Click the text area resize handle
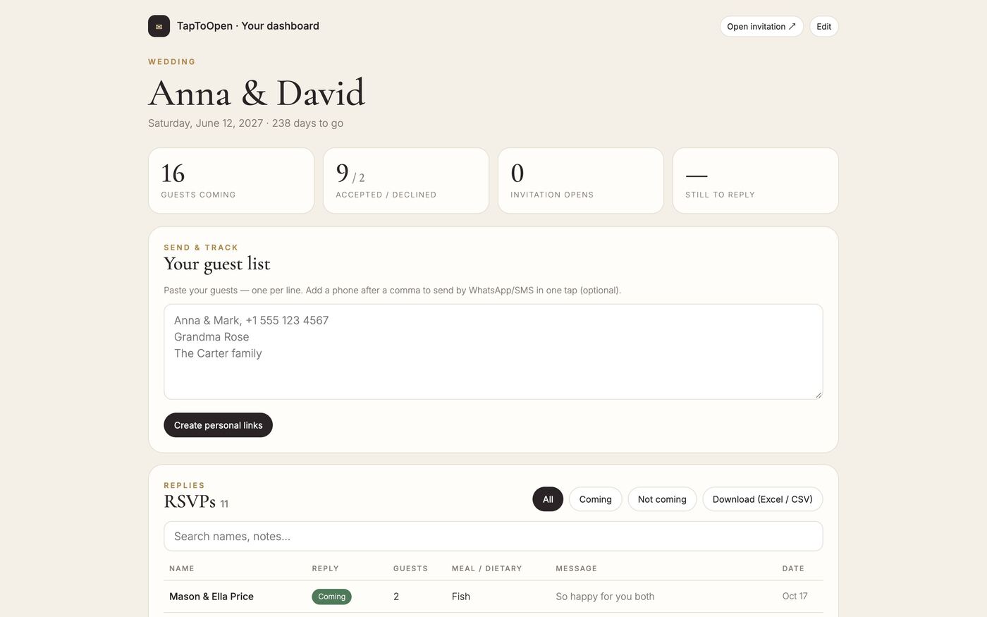 click(819, 395)
